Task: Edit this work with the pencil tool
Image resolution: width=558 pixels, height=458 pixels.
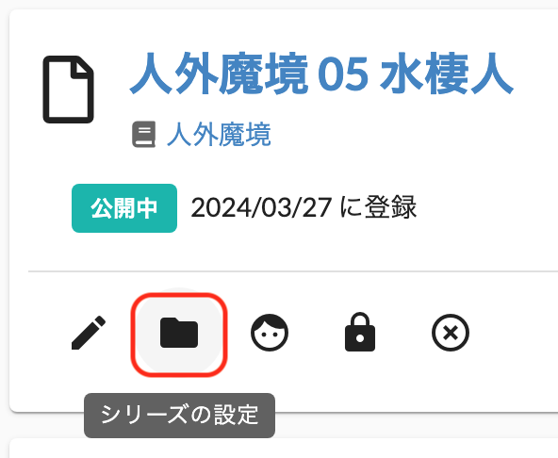Action: coord(89,333)
